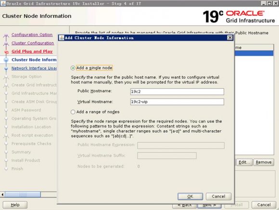Click the sidebar horizontal scrollbar thumb
279x210 pixels.
tap(23, 195)
